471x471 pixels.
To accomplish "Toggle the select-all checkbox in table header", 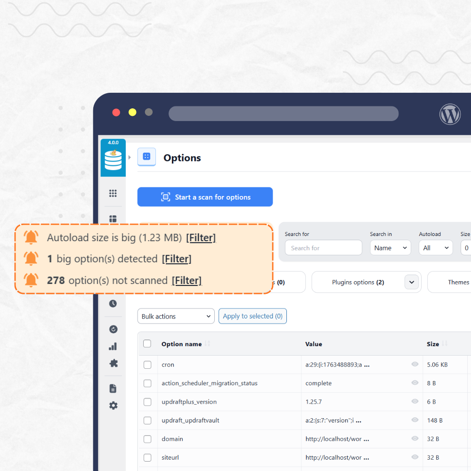I will 147,344.
